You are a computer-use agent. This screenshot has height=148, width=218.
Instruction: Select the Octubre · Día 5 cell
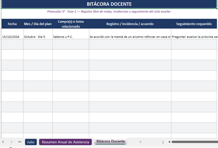point(38,34)
